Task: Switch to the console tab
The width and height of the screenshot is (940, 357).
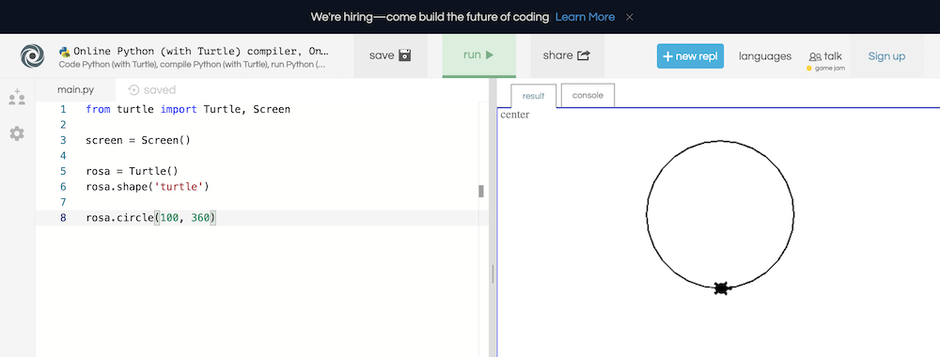Action: (x=587, y=95)
